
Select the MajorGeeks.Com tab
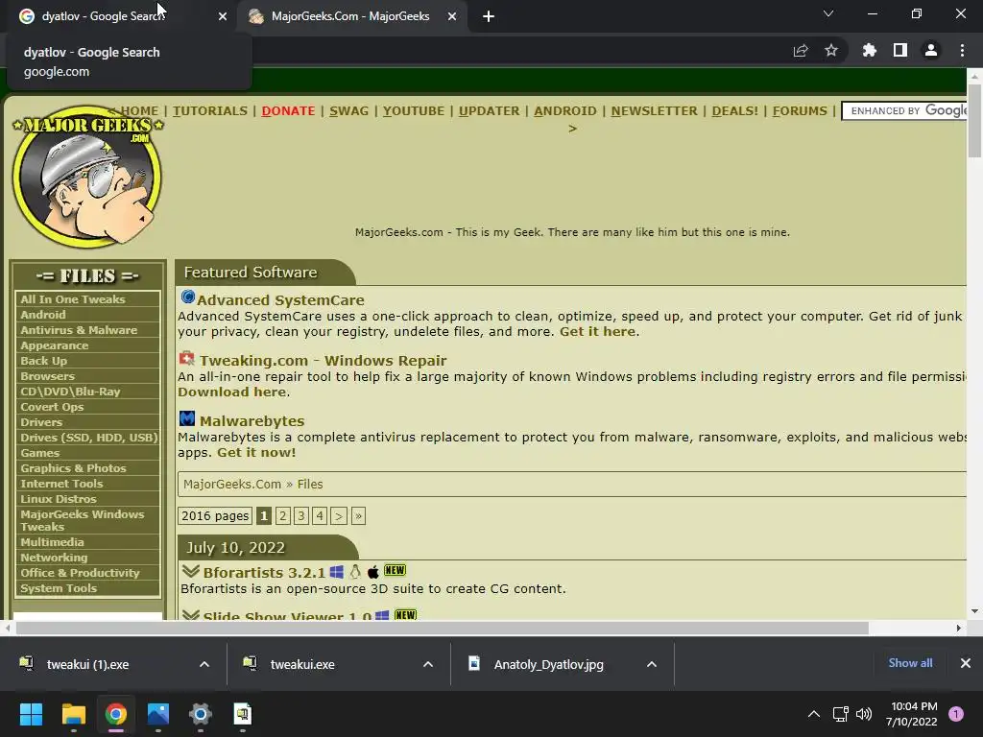tap(349, 16)
